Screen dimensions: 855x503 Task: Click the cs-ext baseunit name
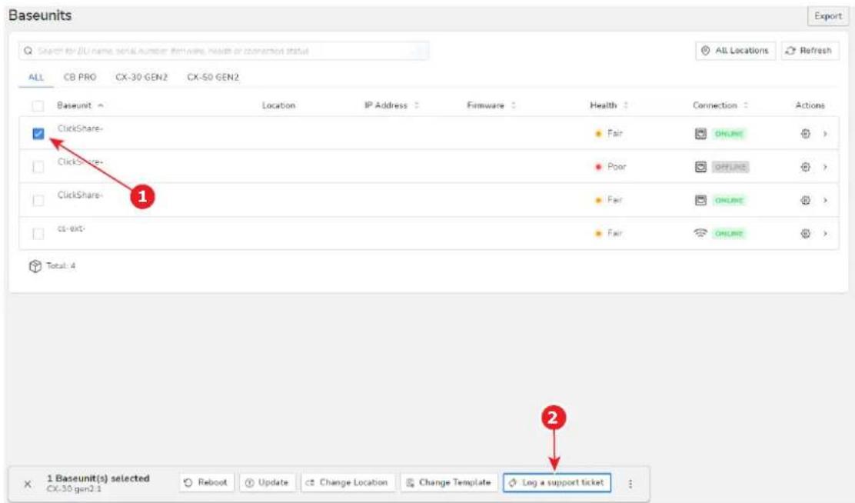(x=72, y=228)
